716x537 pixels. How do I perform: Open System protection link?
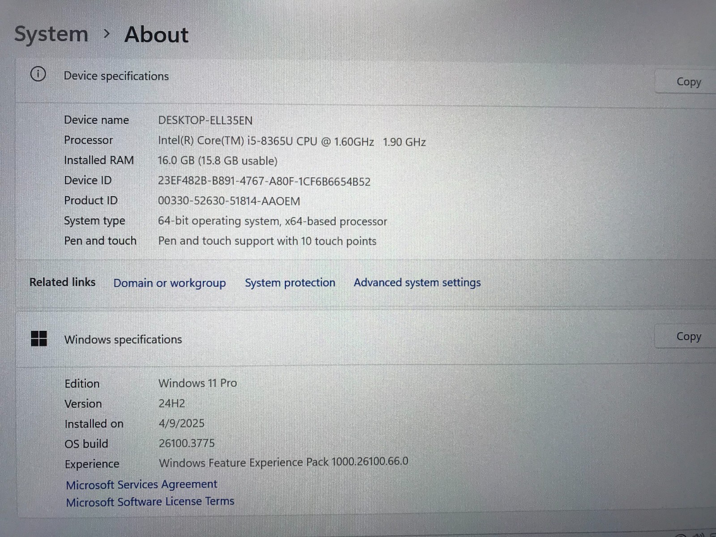[x=290, y=283]
